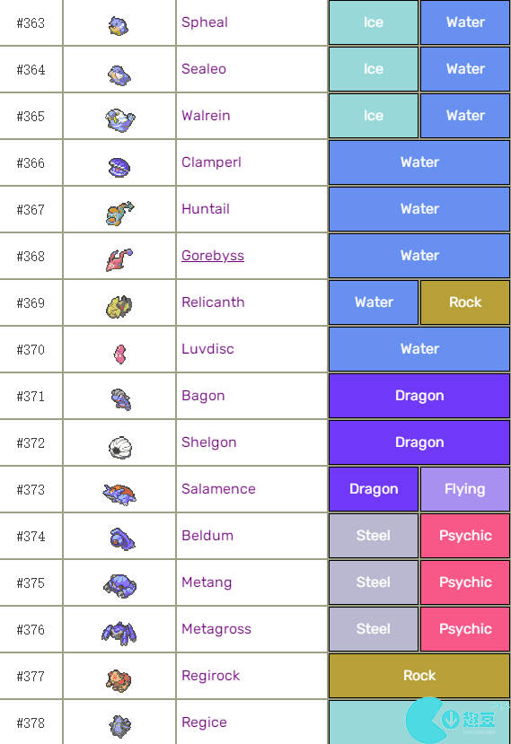This screenshot has height=744, width=511.
Task: Select the Luvdisc heart-shaped sprite
Action: (120, 354)
